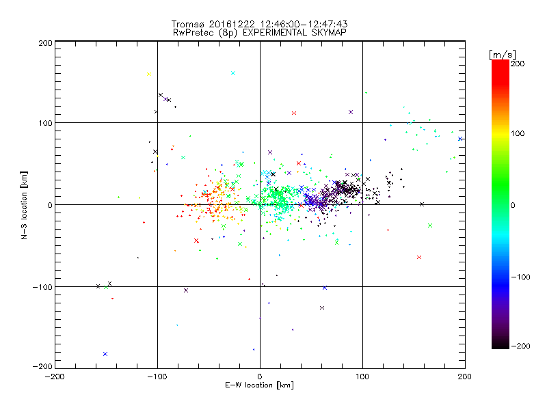The height and width of the screenshot is (410, 547).
Task: Click the colorbar label "0"
Action: 513,205
